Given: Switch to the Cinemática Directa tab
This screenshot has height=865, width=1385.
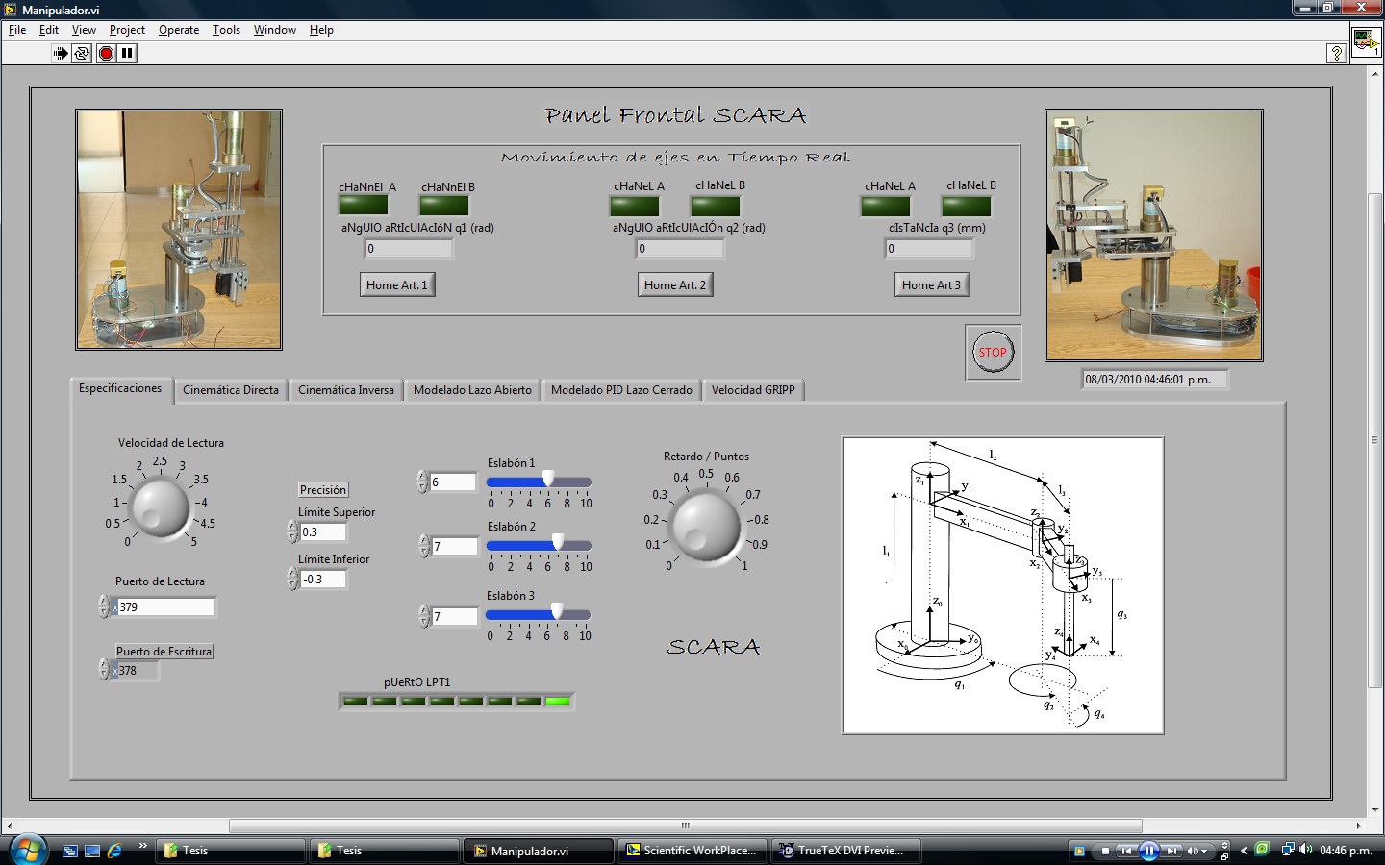Looking at the screenshot, I should coord(231,390).
